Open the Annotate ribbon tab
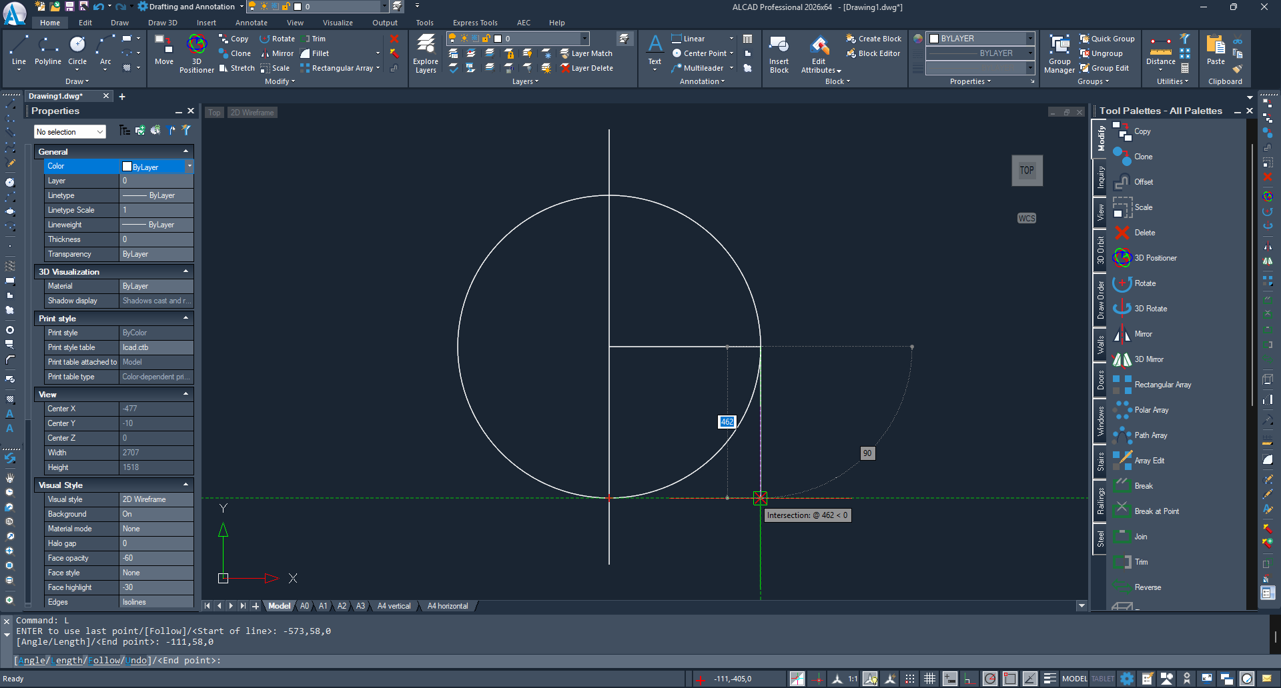The width and height of the screenshot is (1281, 688). pos(251,23)
